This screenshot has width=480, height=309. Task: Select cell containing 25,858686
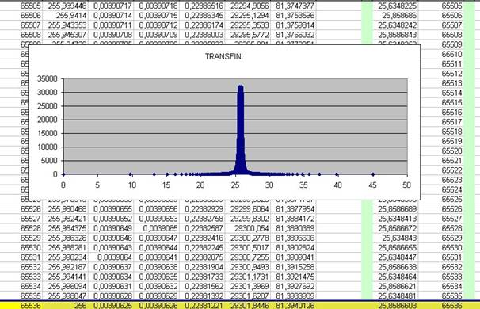pyautogui.click(x=395, y=15)
